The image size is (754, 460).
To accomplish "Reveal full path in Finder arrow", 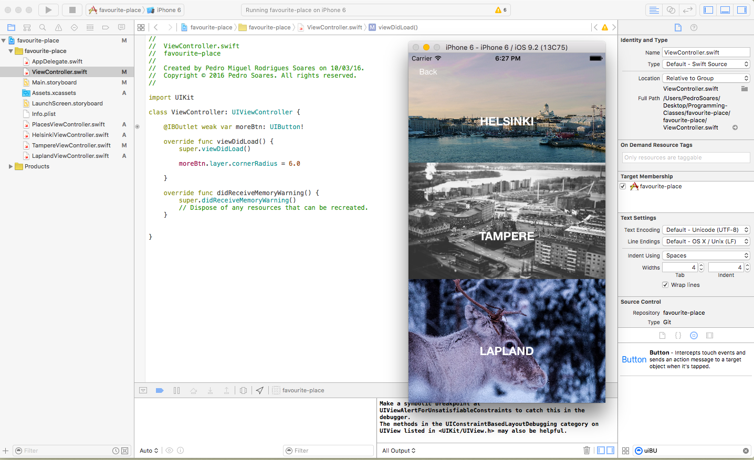I will click(735, 127).
